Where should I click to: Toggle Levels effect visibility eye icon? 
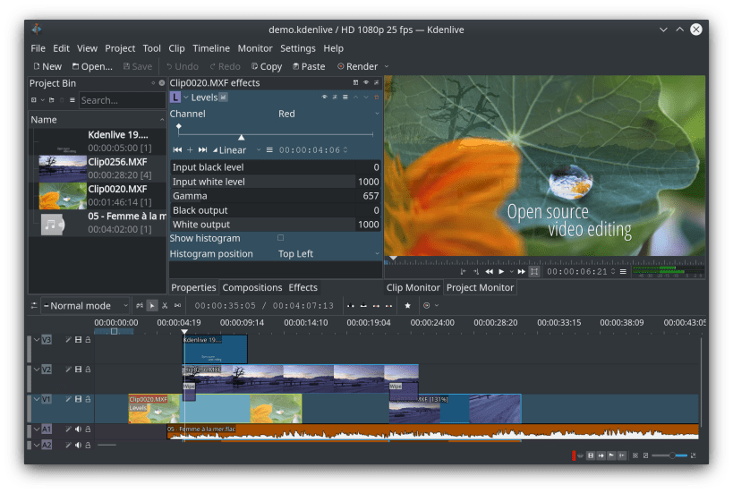coord(324,98)
